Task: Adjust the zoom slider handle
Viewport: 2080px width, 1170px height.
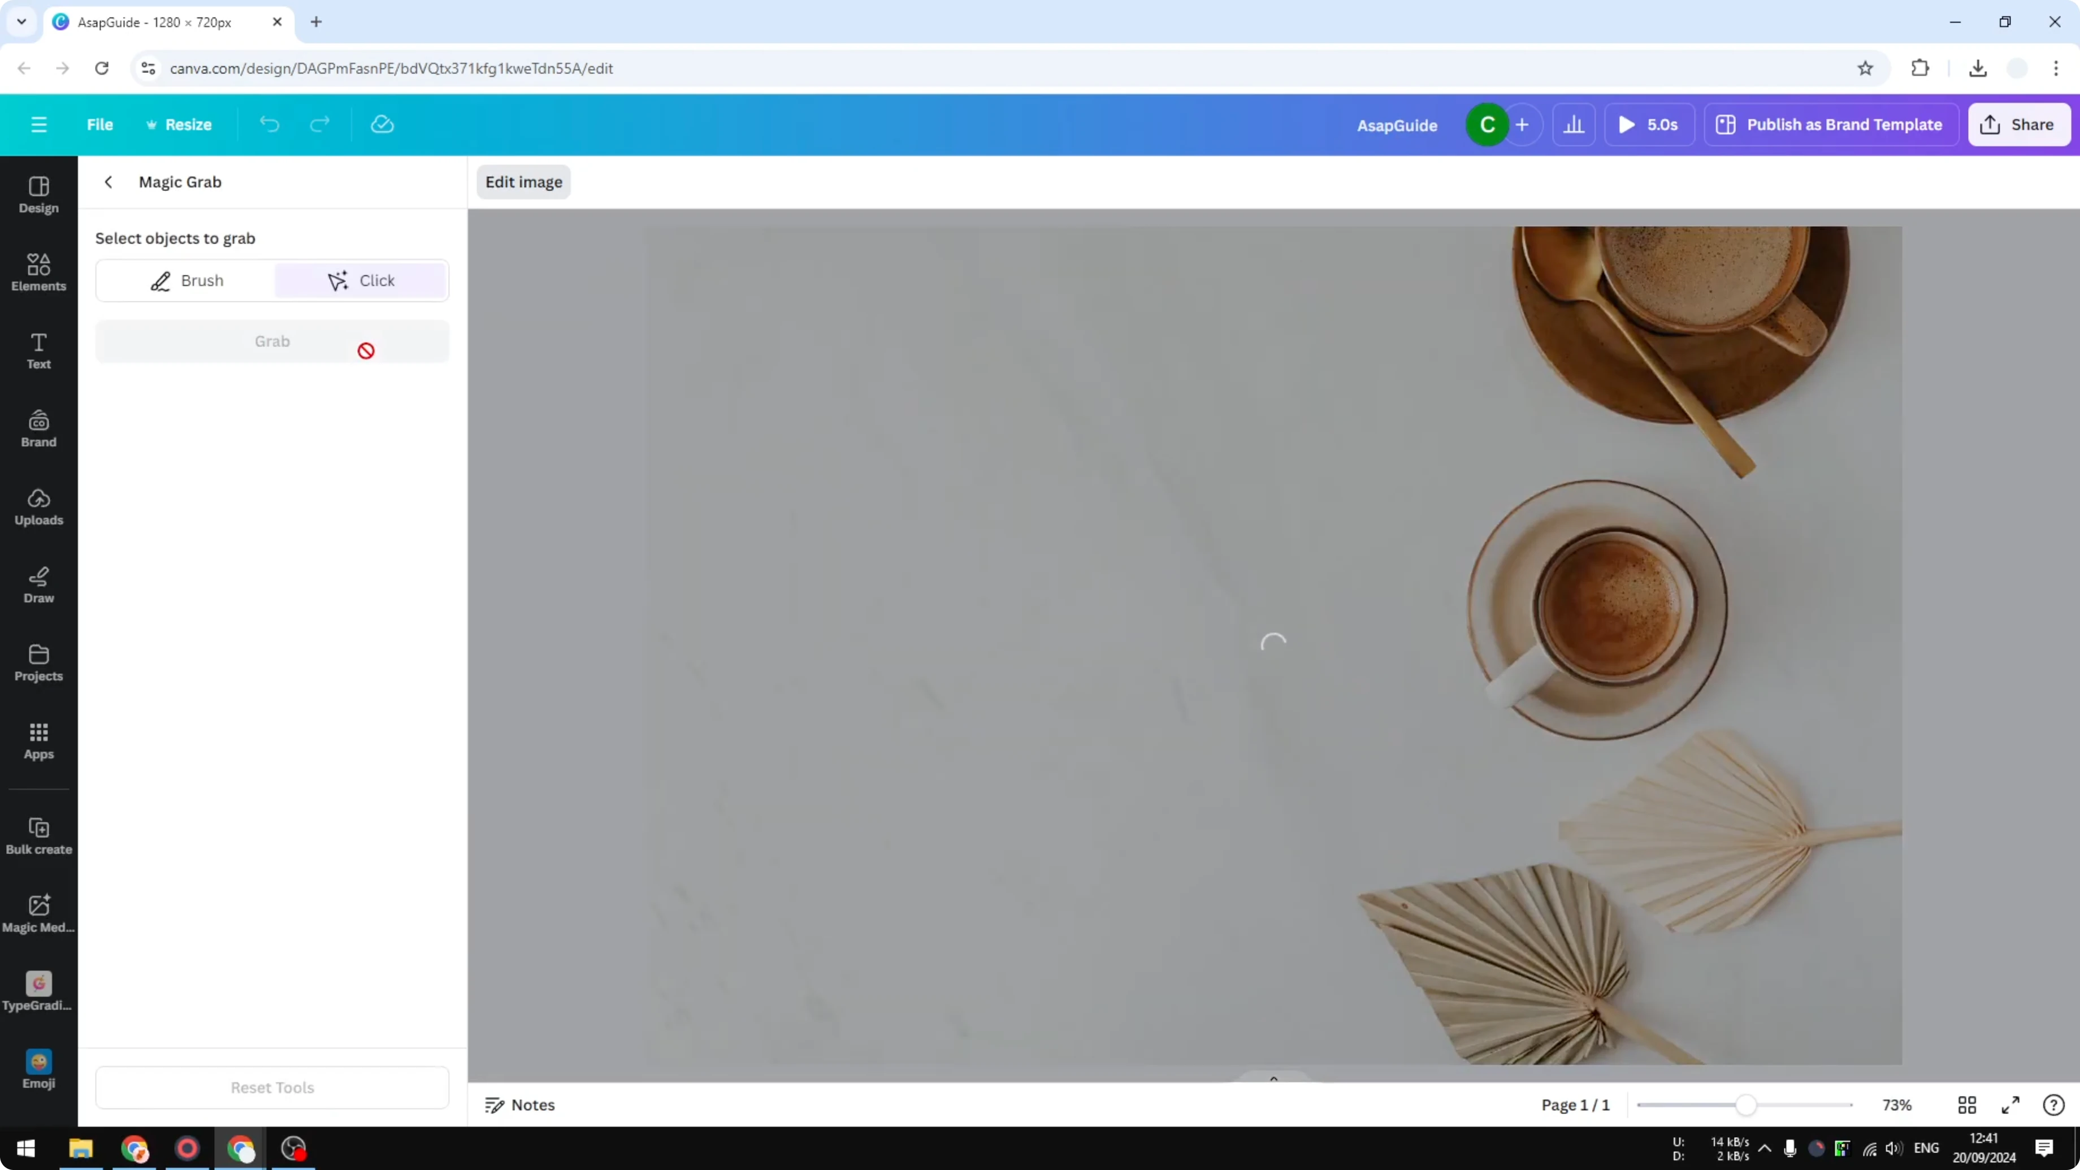Action: [1746, 1104]
